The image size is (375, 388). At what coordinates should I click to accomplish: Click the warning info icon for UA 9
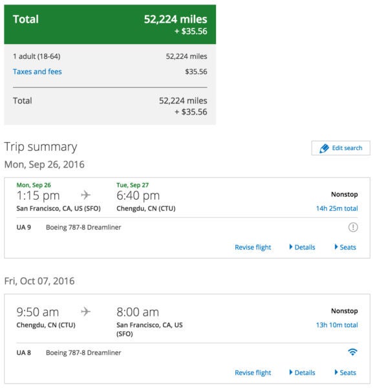click(353, 227)
